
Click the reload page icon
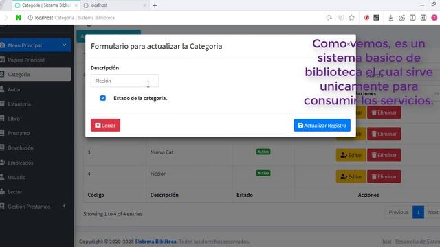click(329, 18)
